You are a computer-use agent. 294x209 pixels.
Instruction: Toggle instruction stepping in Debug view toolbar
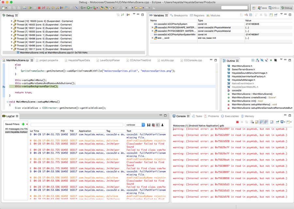tap(128, 15)
